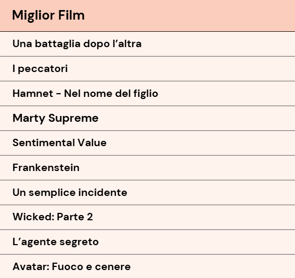
Task: Click the Miglior Film table header
Action: (147, 16)
